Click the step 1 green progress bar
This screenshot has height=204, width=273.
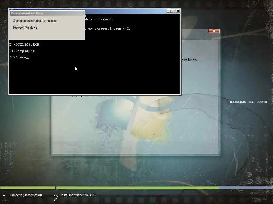click(28, 188)
